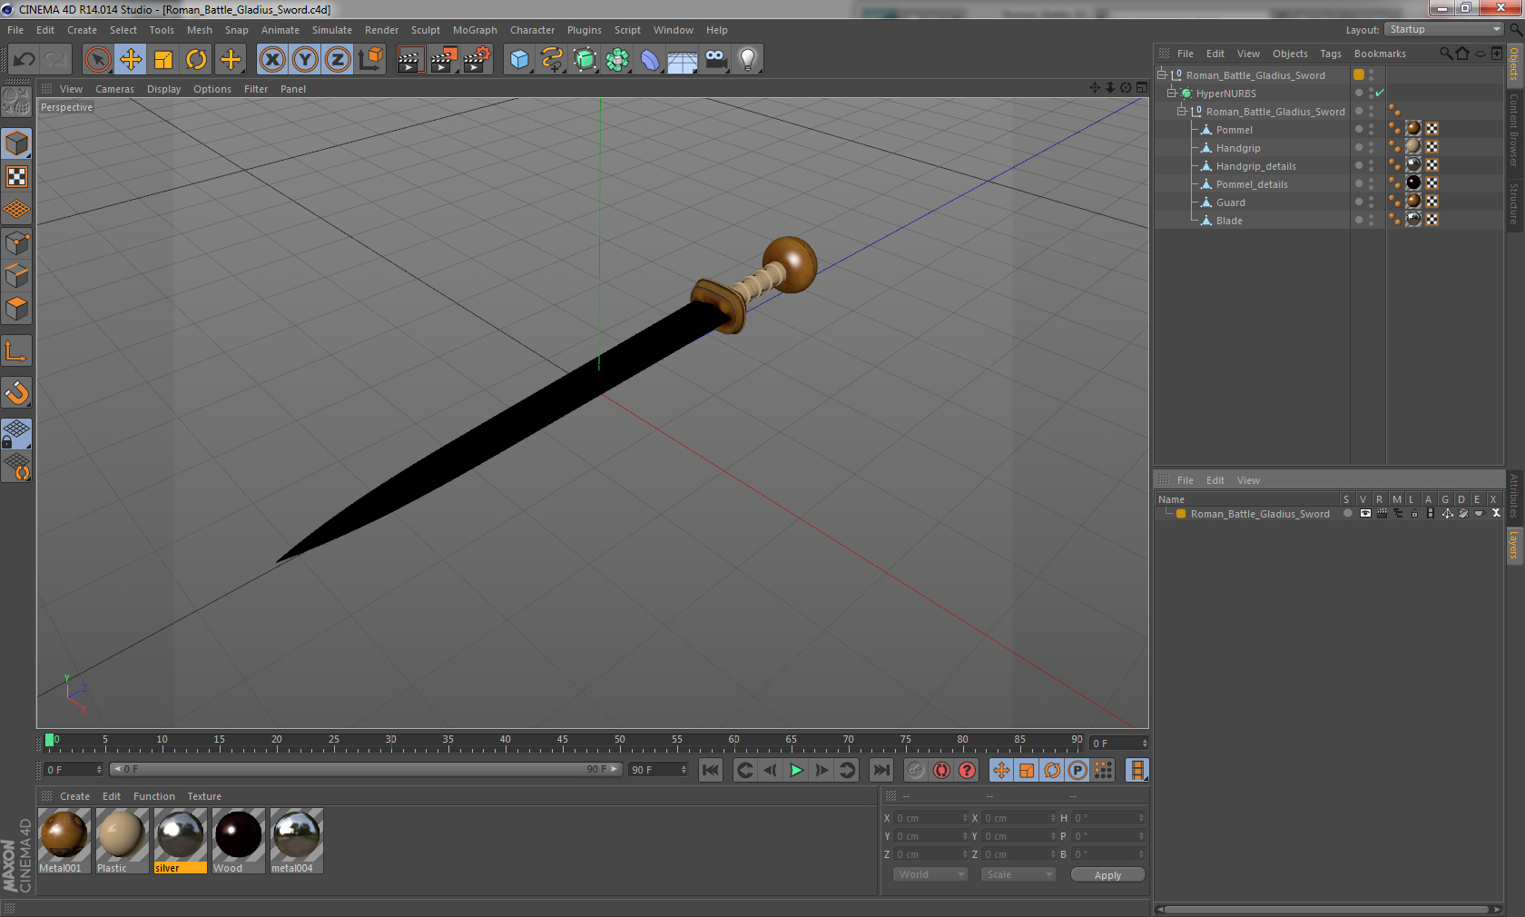Activate the Move tool
The image size is (1525, 917).
pyautogui.click(x=131, y=60)
